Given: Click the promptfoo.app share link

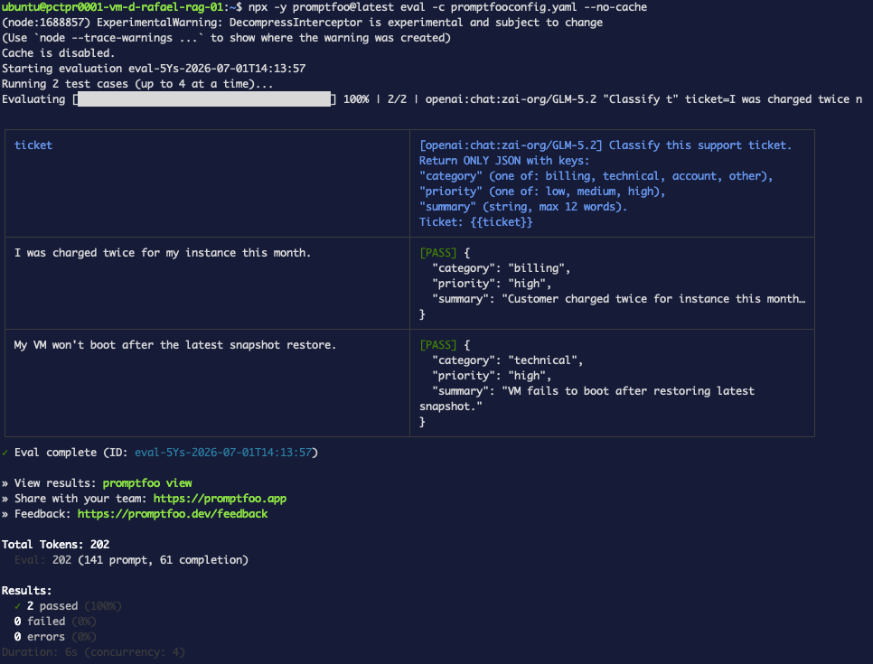Looking at the screenshot, I should 220,499.
